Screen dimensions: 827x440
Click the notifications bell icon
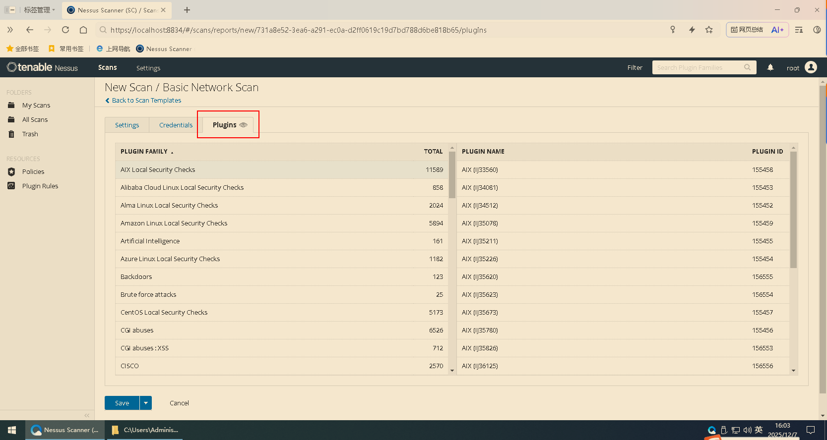pyautogui.click(x=770, y=68)
